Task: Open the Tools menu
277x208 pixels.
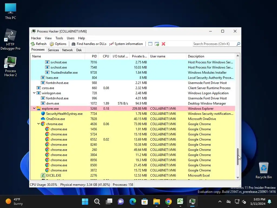Action: (x=59, y=38)
